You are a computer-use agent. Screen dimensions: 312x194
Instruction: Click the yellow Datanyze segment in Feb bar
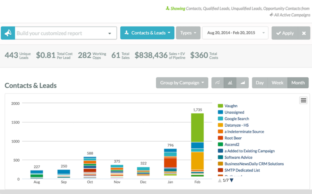197,161
